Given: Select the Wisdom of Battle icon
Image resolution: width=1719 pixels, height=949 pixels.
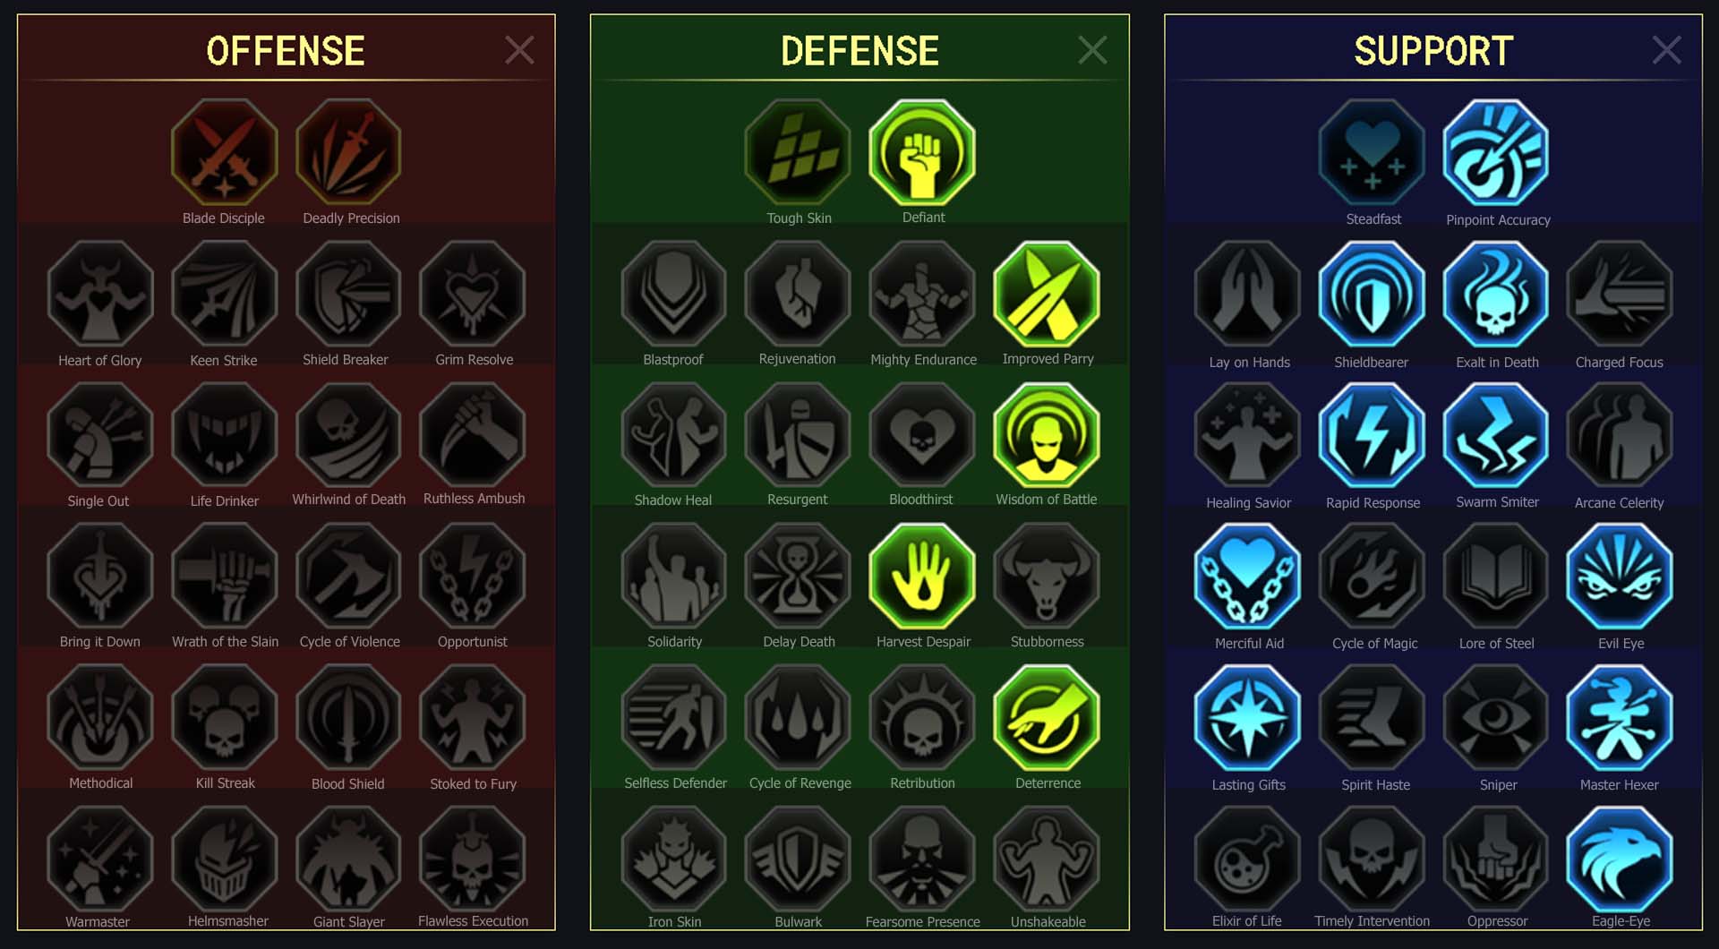Looking at the screenshot, I should (x=1047, y=435).
